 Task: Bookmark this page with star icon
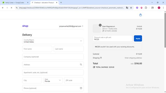tap(131, 8)
